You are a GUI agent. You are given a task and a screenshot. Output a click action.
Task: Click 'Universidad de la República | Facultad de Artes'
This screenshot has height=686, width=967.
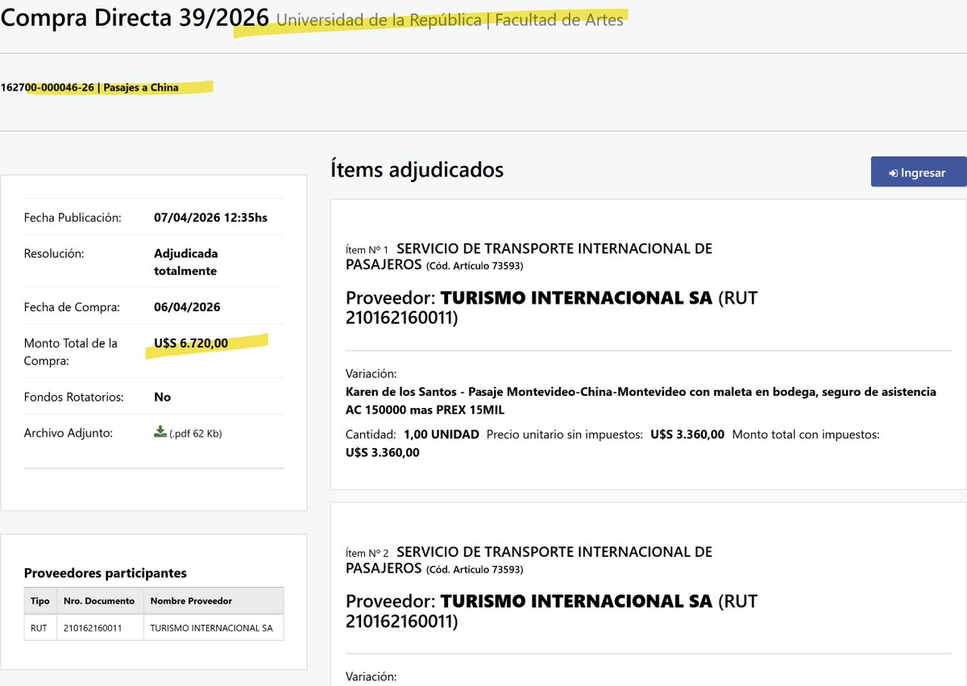tap(450, 21)
